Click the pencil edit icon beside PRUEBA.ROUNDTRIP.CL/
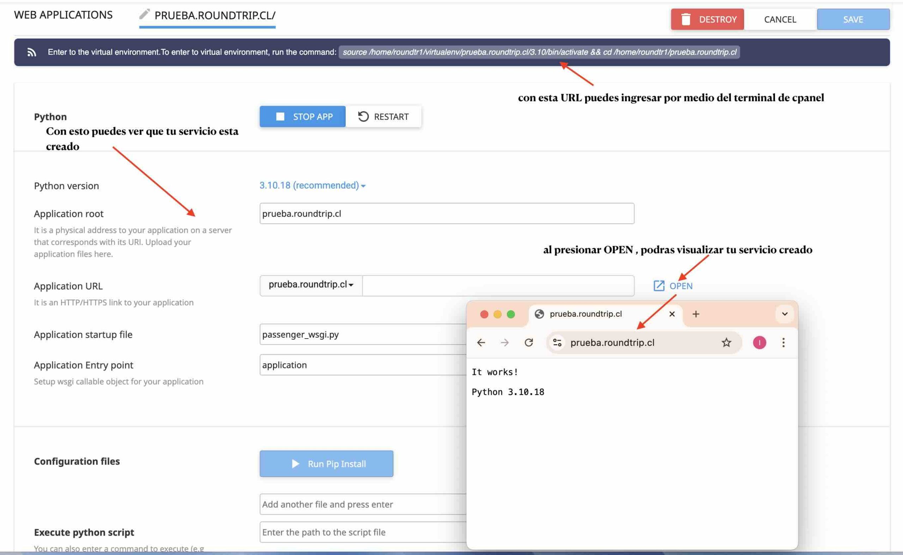The width and height of the screenshot is (903, 555). [145, 14]
